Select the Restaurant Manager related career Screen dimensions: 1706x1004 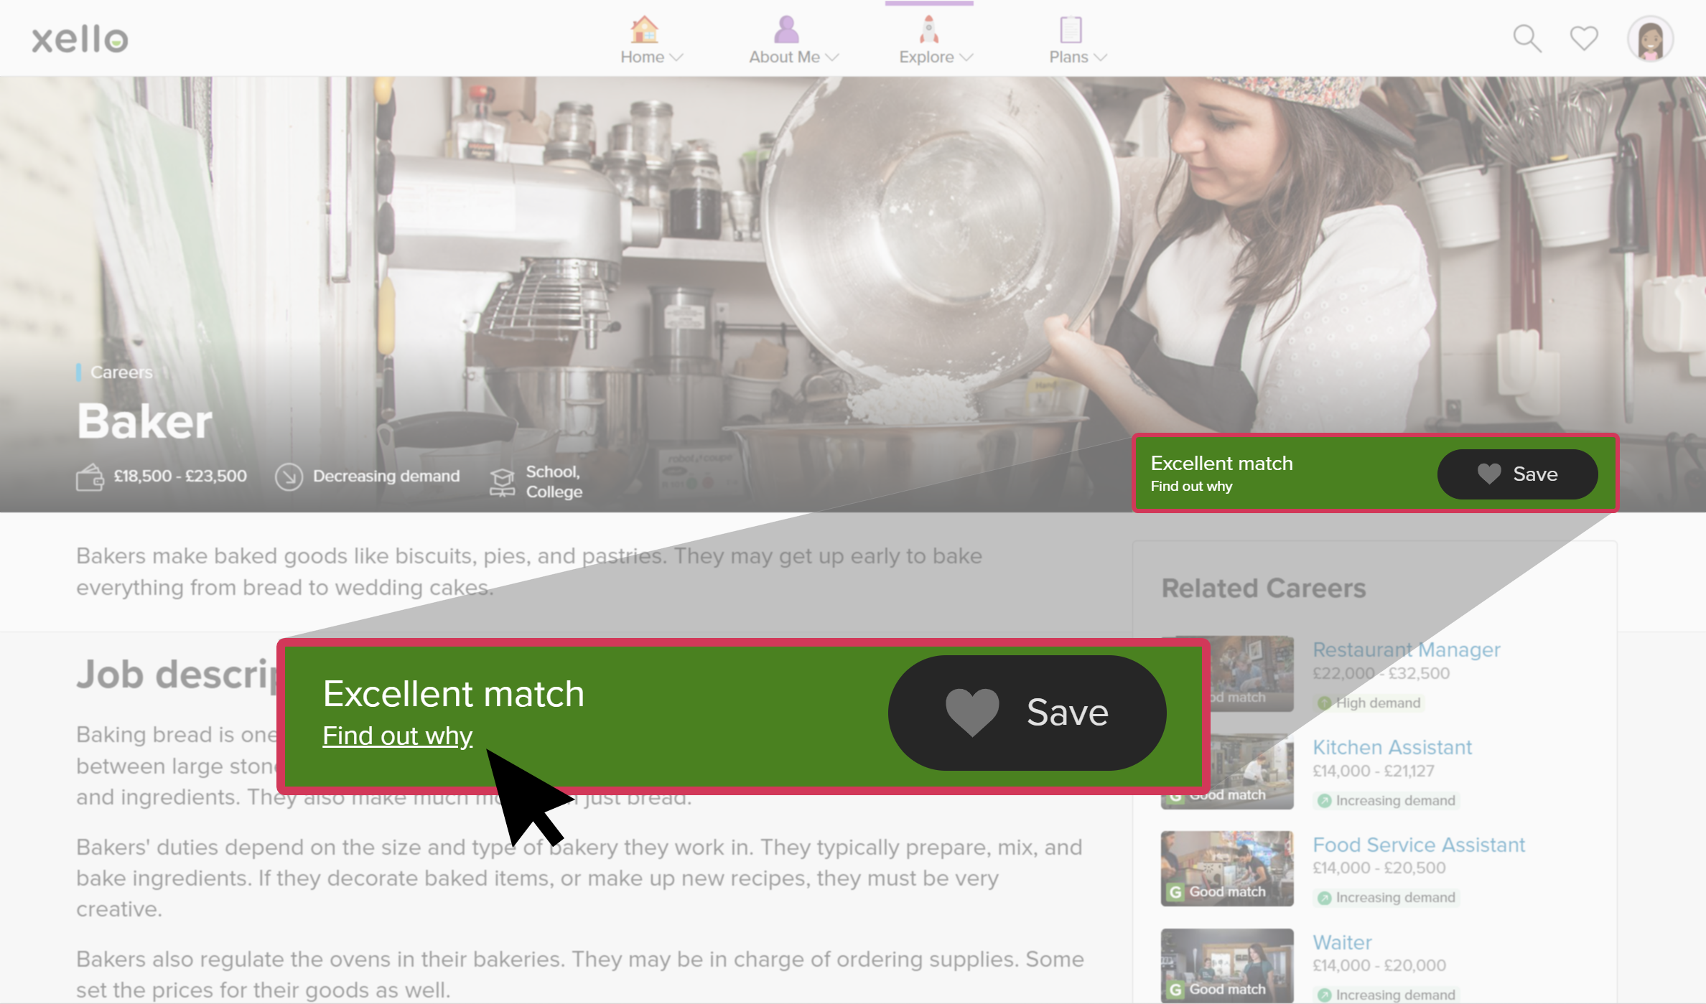pos(1404,649)
